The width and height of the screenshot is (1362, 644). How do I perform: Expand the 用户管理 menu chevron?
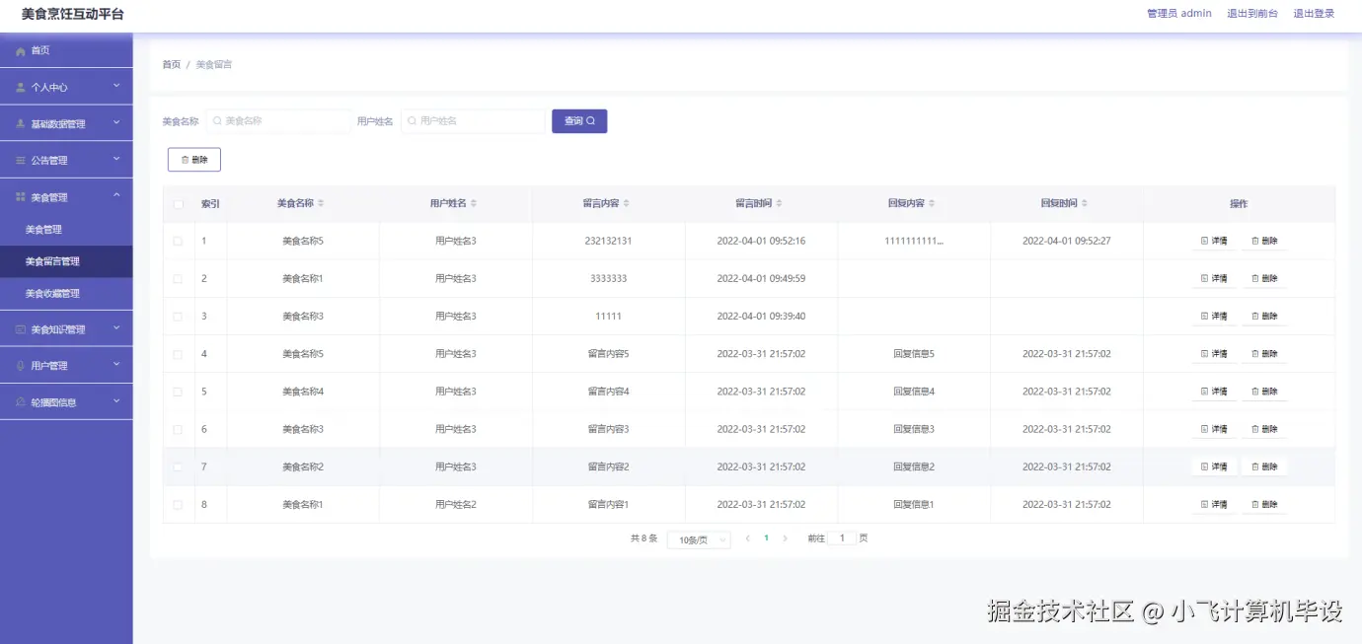116,364
